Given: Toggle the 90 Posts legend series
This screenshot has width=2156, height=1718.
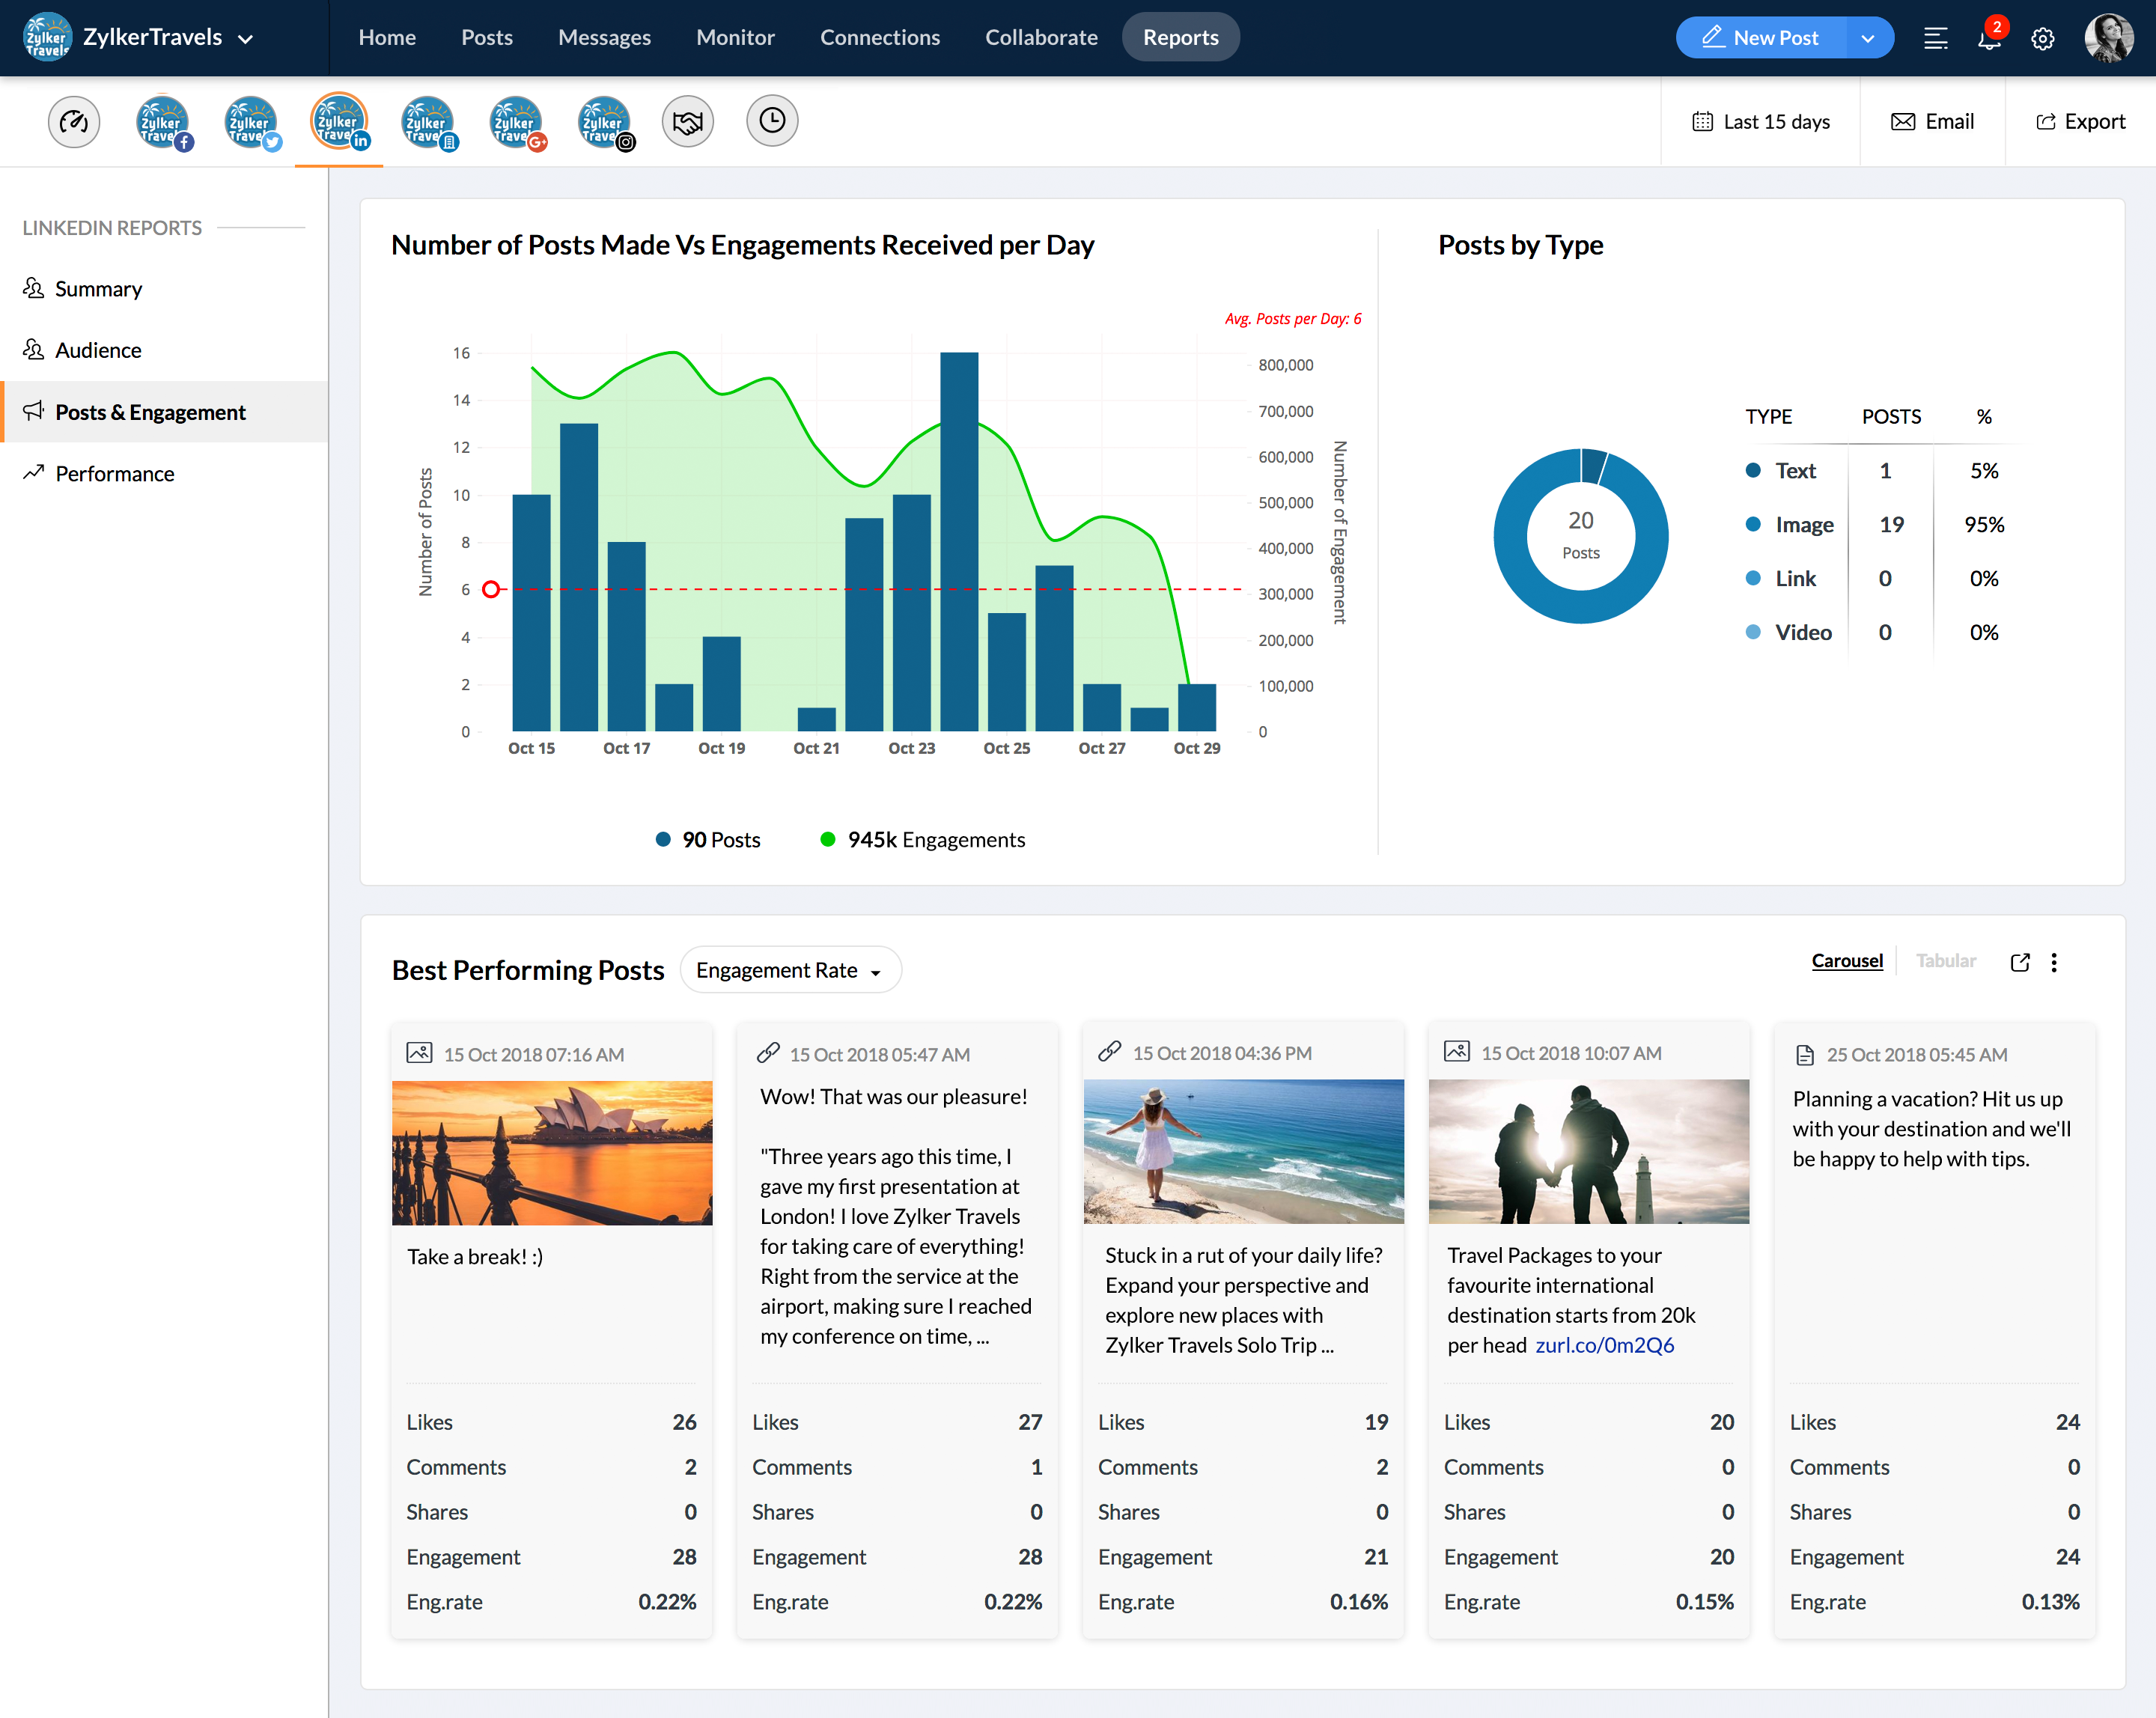Looking at the screenshot, I should click(708, 840).
